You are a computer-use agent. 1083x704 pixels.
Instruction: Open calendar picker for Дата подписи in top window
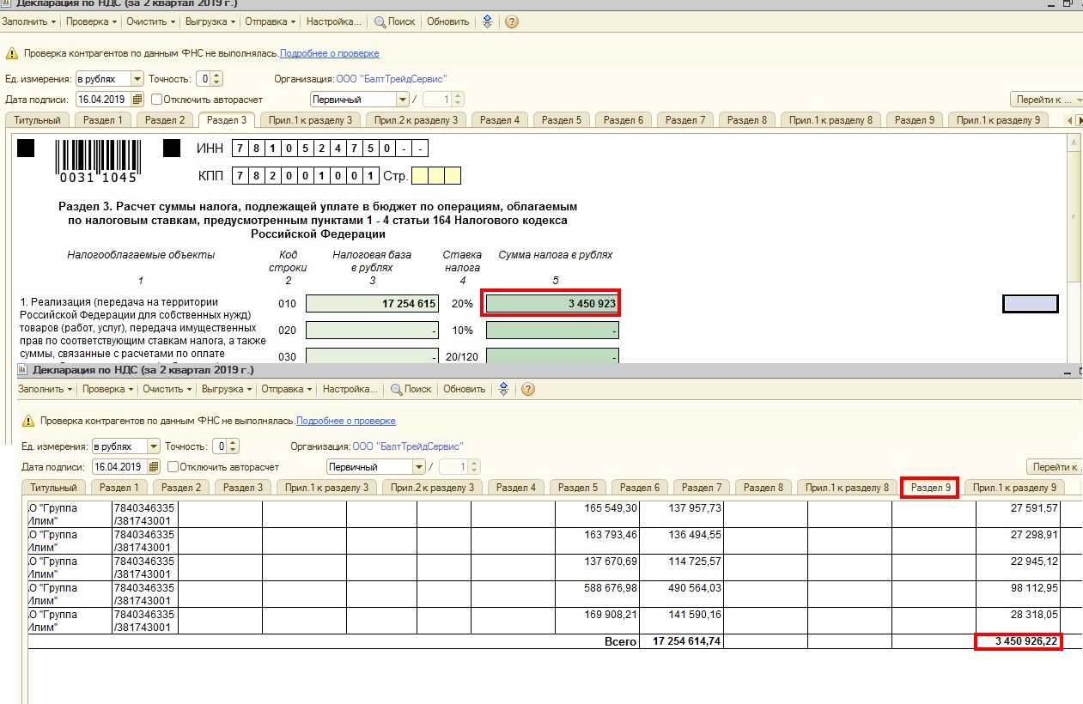pyautogui.click(x=137, y=100)
